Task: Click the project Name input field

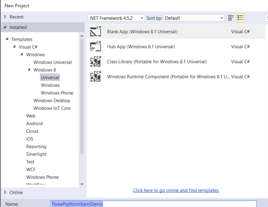Action: pyautogui.click(x=153, y=204)
